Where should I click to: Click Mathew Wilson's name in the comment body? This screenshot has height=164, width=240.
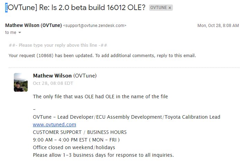coord(52,76)
